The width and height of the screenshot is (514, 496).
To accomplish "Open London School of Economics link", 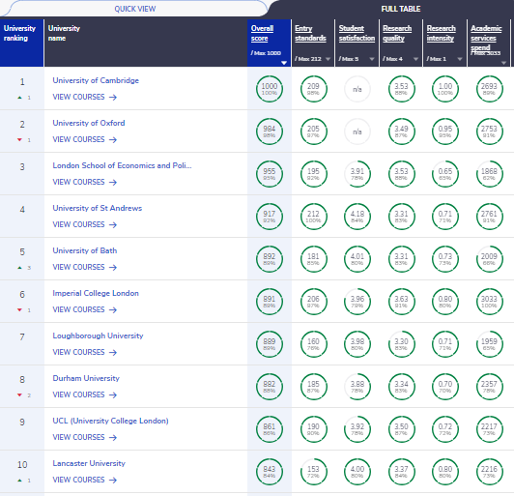I will [x=123, y=165].
